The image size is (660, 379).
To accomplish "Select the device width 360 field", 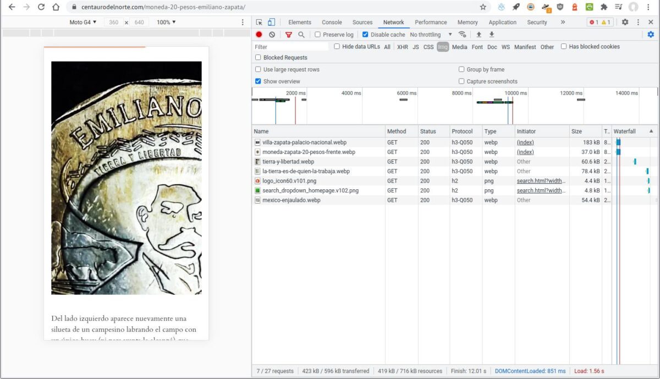I will click(x=113, y=22).
